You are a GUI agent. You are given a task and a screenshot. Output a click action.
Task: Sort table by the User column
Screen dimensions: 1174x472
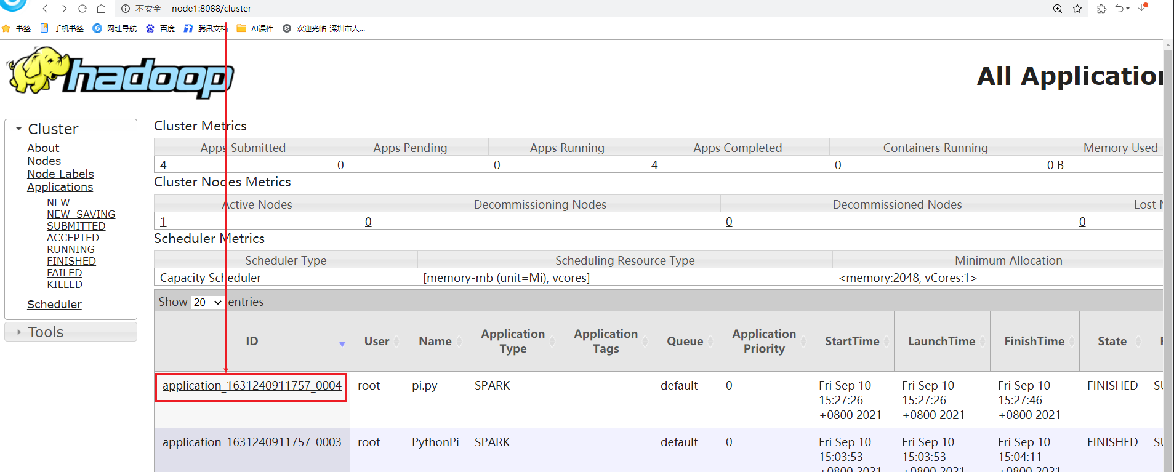tap(377, 341)
